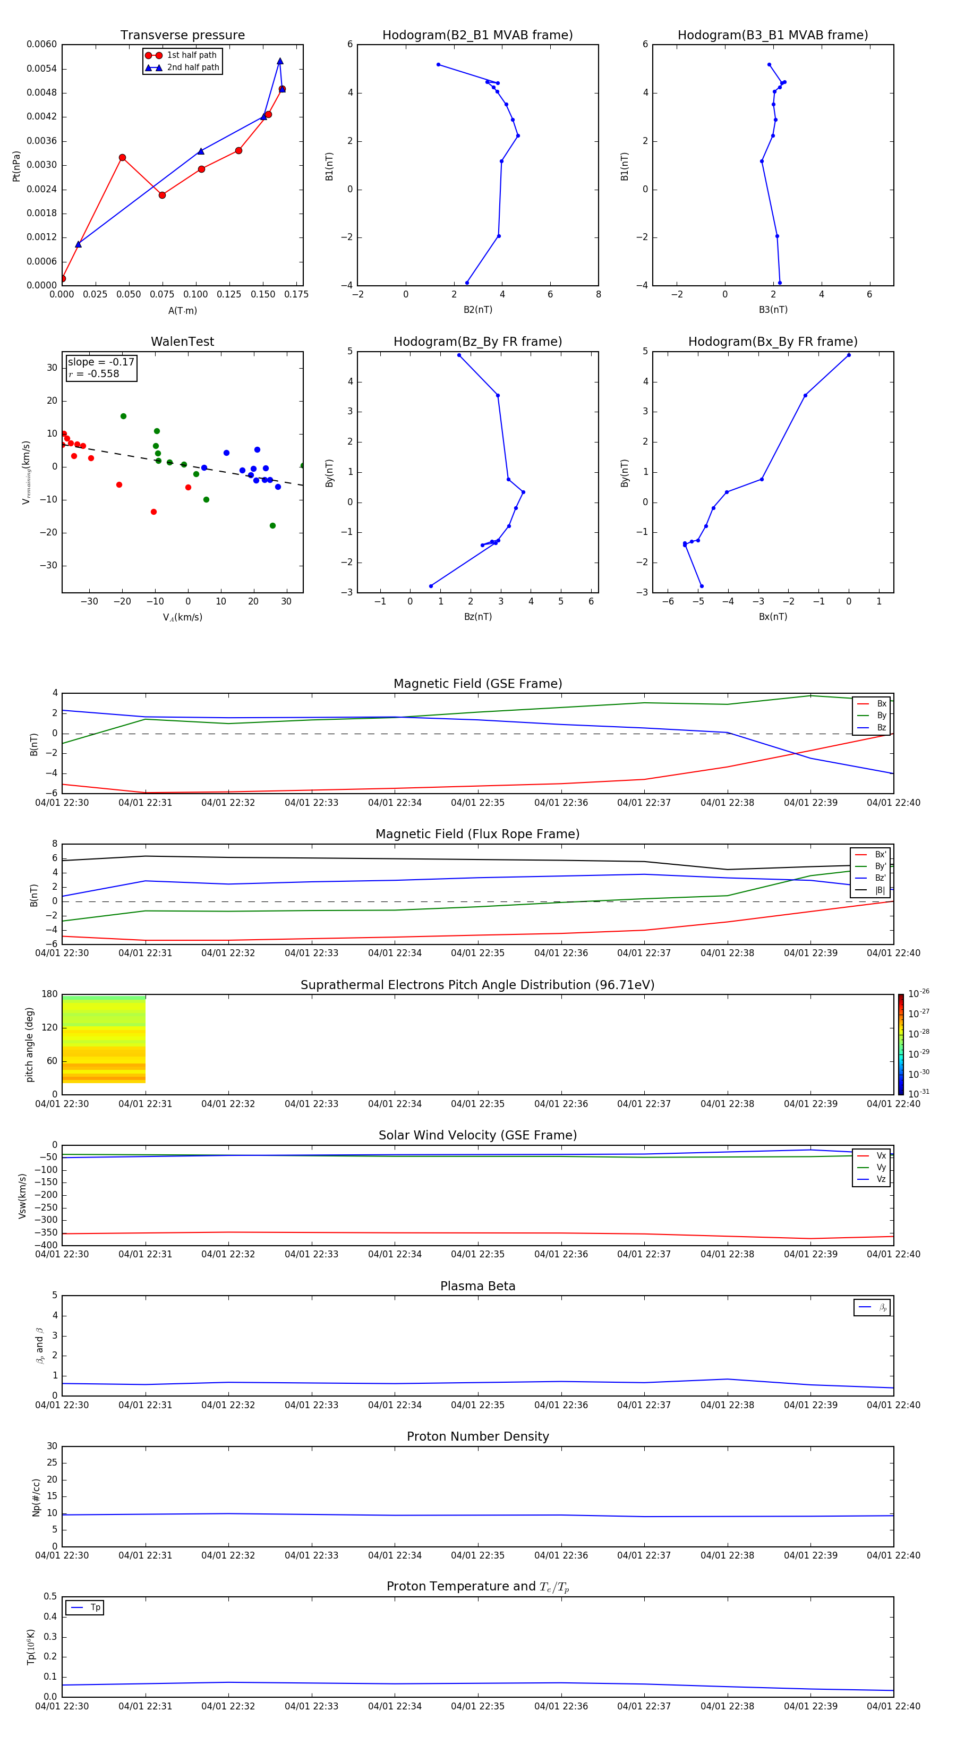This screenshot has width=956, height=1753.
Task: Click the highest blue triangle in Transverse pressure plot
Action: [280, 61]
